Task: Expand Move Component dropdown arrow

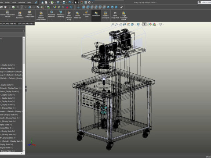Action: point(29,20)
